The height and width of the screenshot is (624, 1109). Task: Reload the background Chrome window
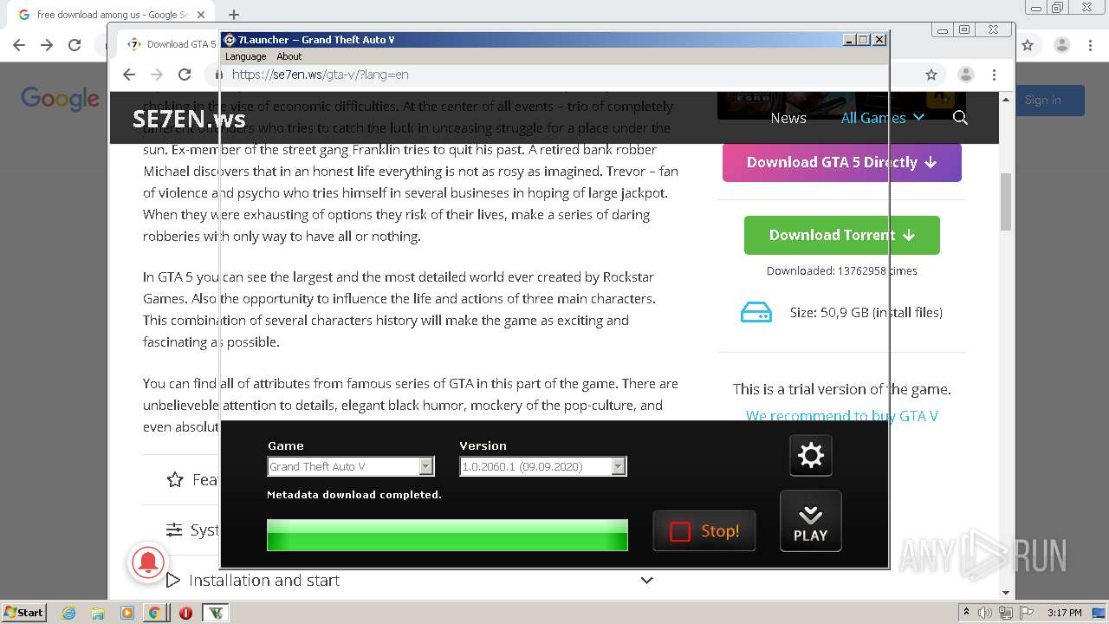coord(75,45)
